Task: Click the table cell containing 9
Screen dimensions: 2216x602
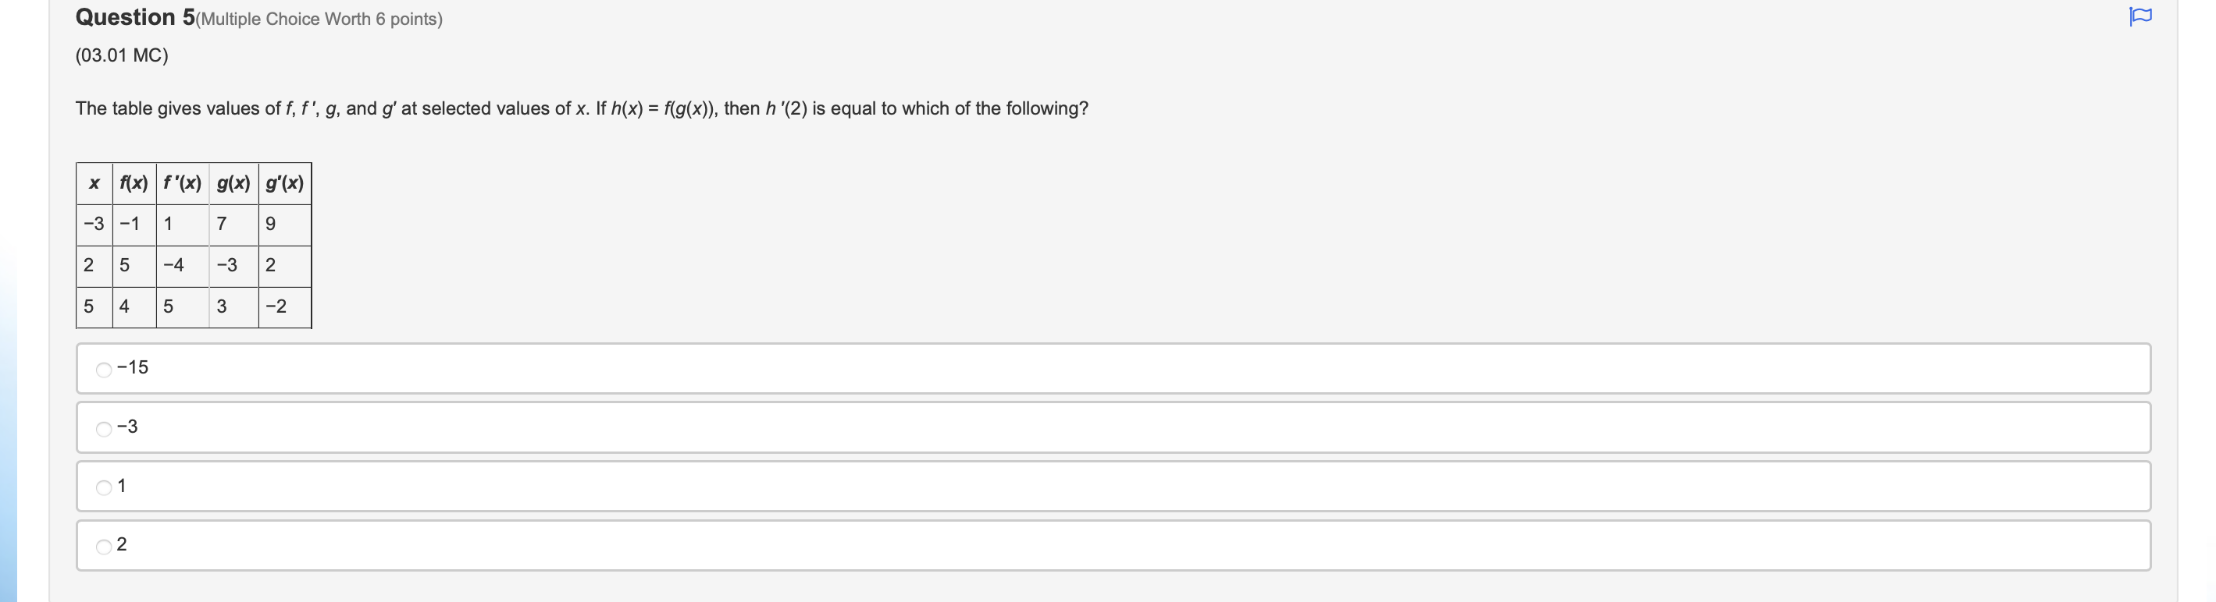Action: [273, 223]
